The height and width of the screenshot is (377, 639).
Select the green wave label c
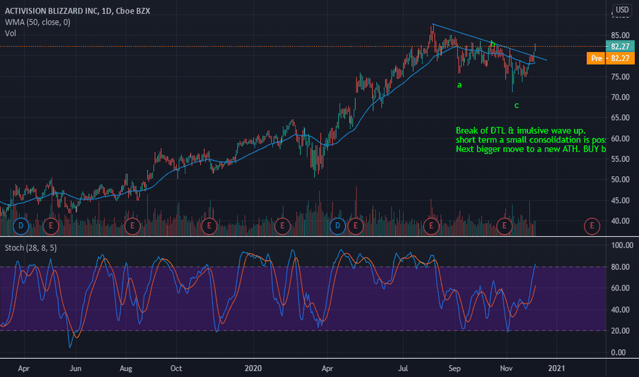pyautogui.click(x=516, y=106)
